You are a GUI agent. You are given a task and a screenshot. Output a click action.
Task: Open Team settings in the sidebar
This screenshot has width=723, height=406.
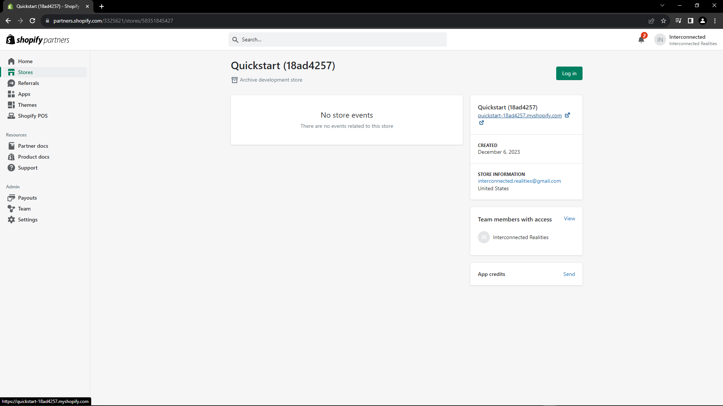tap(24, 208)
